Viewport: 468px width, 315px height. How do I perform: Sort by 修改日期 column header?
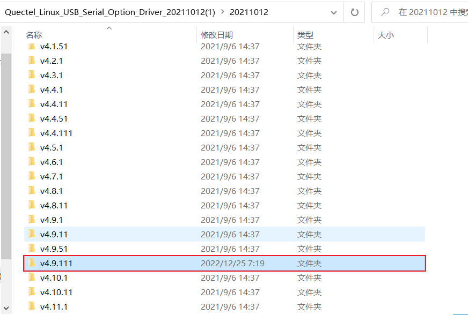pyautogui.click(x=217, y=35)
